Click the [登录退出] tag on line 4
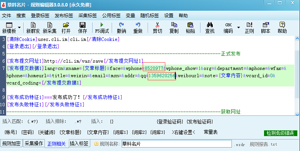This screenshot has height=151, width=300. 19,46
